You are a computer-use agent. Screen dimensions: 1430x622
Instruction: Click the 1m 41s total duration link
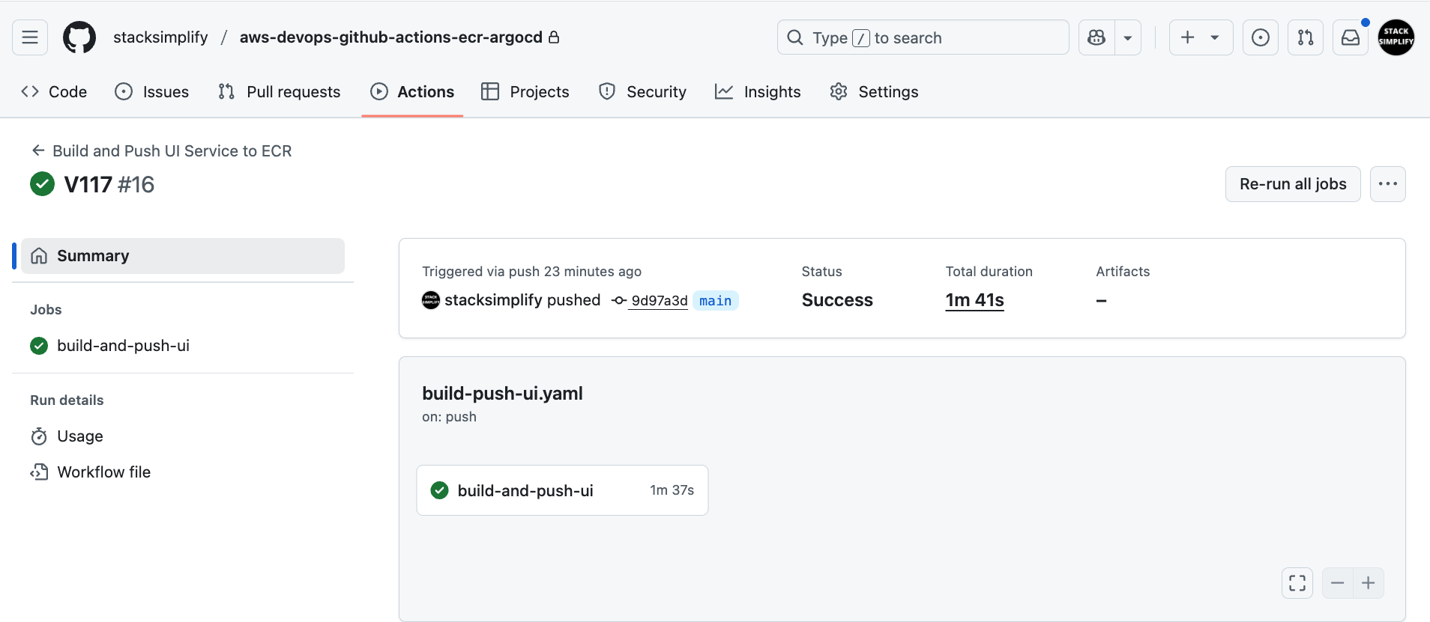point(974,300)
